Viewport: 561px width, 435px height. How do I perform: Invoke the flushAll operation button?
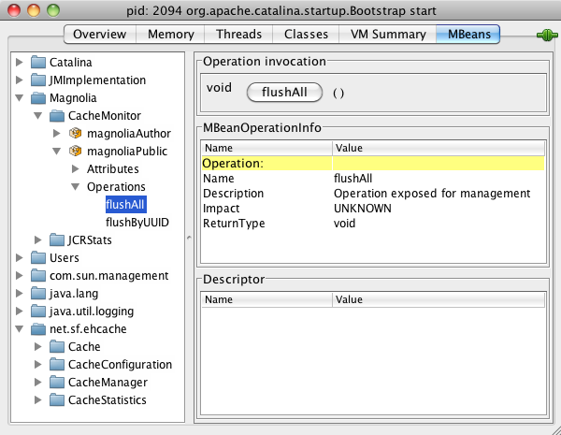(x=284, y=93)
